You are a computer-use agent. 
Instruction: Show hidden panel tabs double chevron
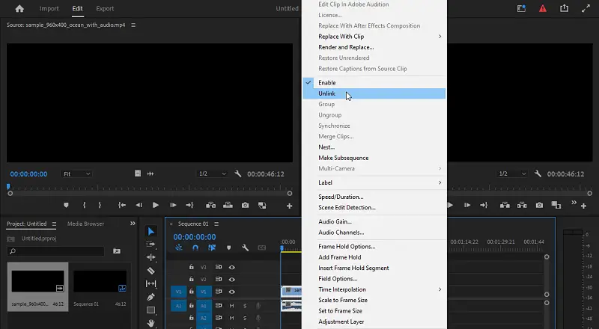click(x=133, y=224)
